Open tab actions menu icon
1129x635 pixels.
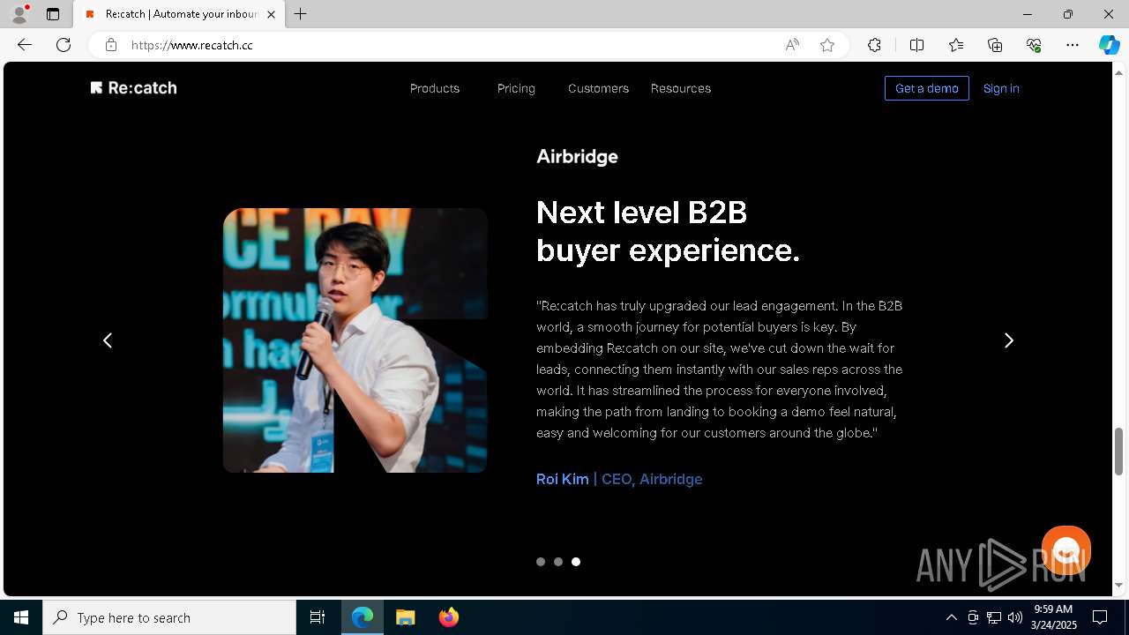click(53, 14)
